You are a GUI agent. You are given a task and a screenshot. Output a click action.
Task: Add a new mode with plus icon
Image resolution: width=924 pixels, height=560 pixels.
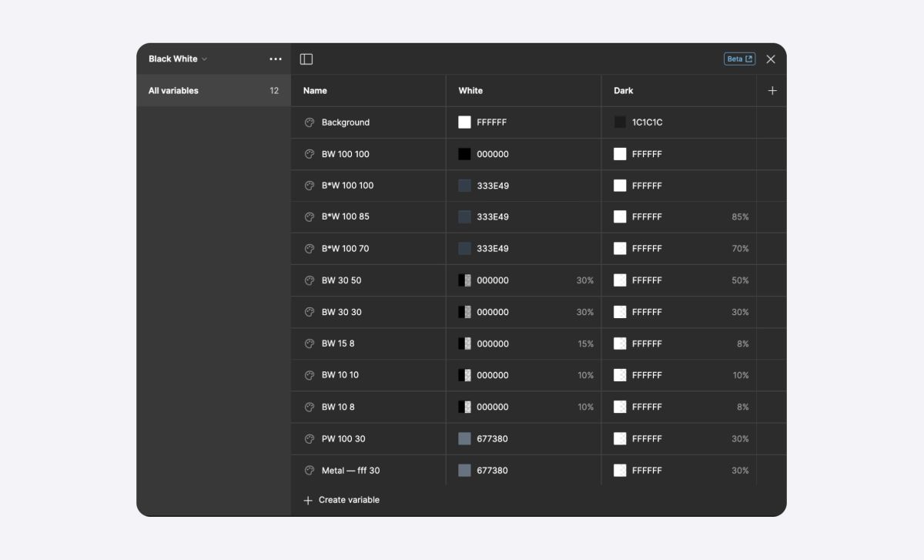pyautogui.click(x=772, y=91)
